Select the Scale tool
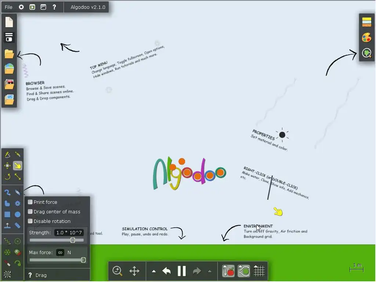This screenshot has width=376, height=282. pyautogui.click(x=18, y=177)
